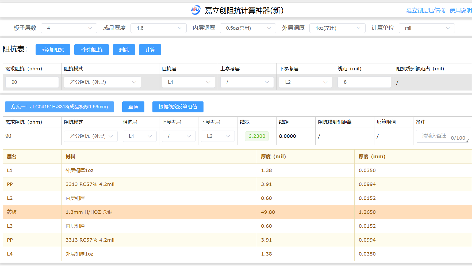Image resolution: width=472 pixels, height=266 pixels.
Task: Open 下参考层 L2 dropdown in the 方案一 row
Action: click(x=218, y=136)
